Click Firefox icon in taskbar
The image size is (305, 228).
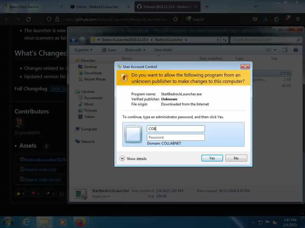[x=81, y=222]
